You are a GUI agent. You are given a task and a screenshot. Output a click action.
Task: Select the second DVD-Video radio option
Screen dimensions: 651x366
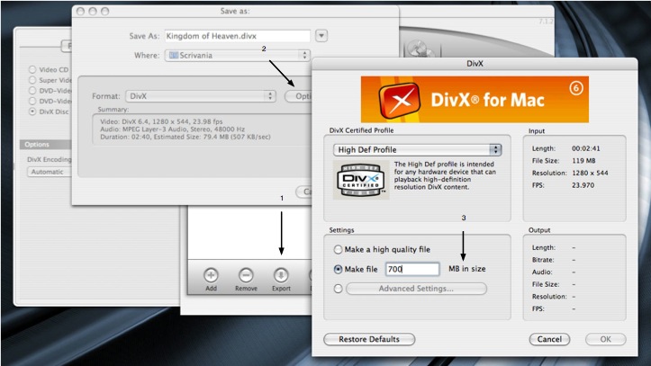pos(32,101)
